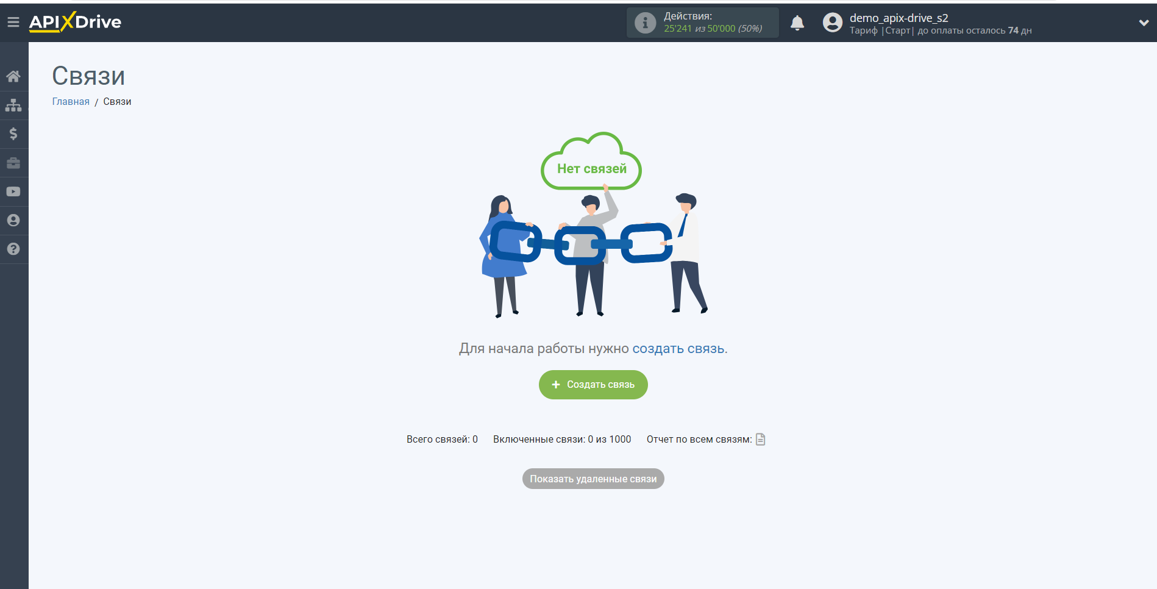The width and height of the screenshot is (1157, 589).
Task: Open the user profile sidebar icon
Action: [13, 220]
